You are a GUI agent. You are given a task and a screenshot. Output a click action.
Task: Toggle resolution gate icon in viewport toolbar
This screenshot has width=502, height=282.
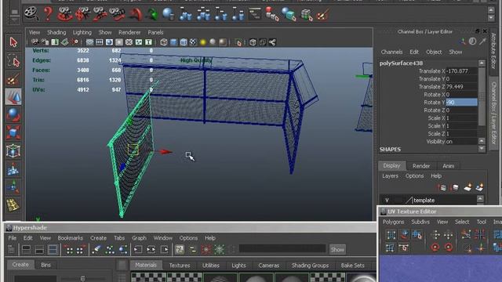[109, 42]
